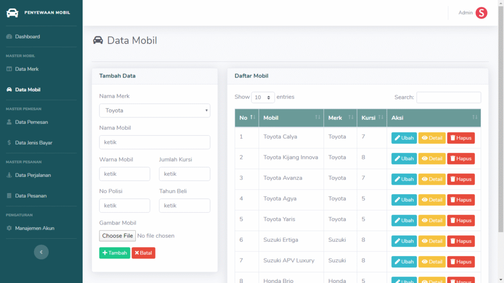
Task: Click Hapus for Toyota Avanza
Action: coord(461,179)
